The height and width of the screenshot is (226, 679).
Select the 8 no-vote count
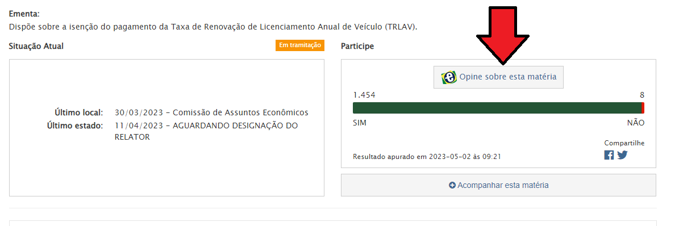point(642,95)
